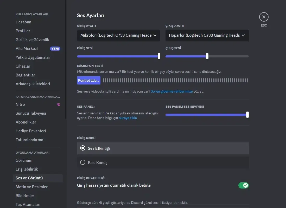
Task: Follow the buraya tıkla link
Action: pyautogui.click(x=128, y=118)
